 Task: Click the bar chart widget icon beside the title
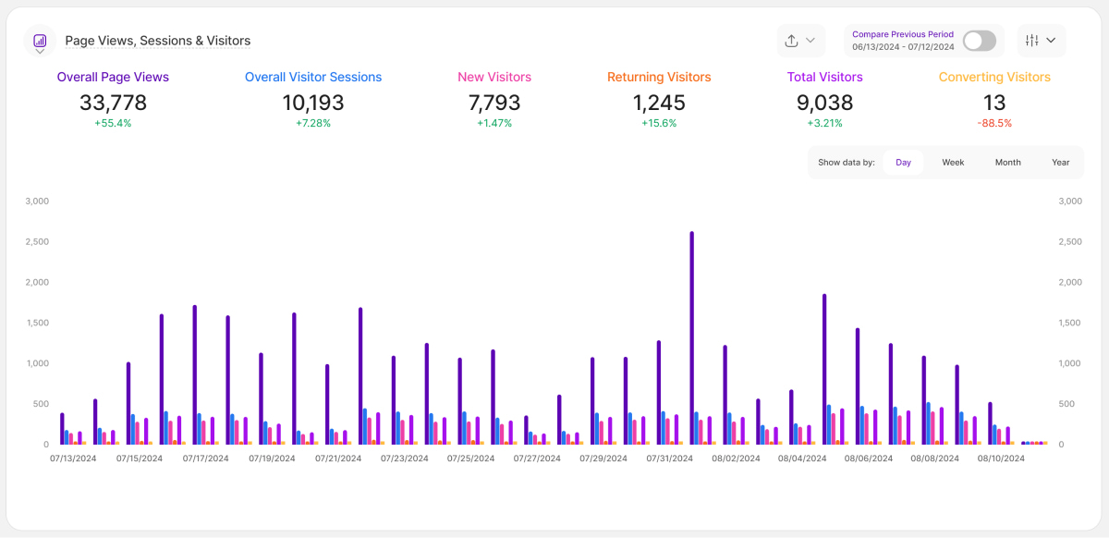pyautogui.click(x=40, y=40)
